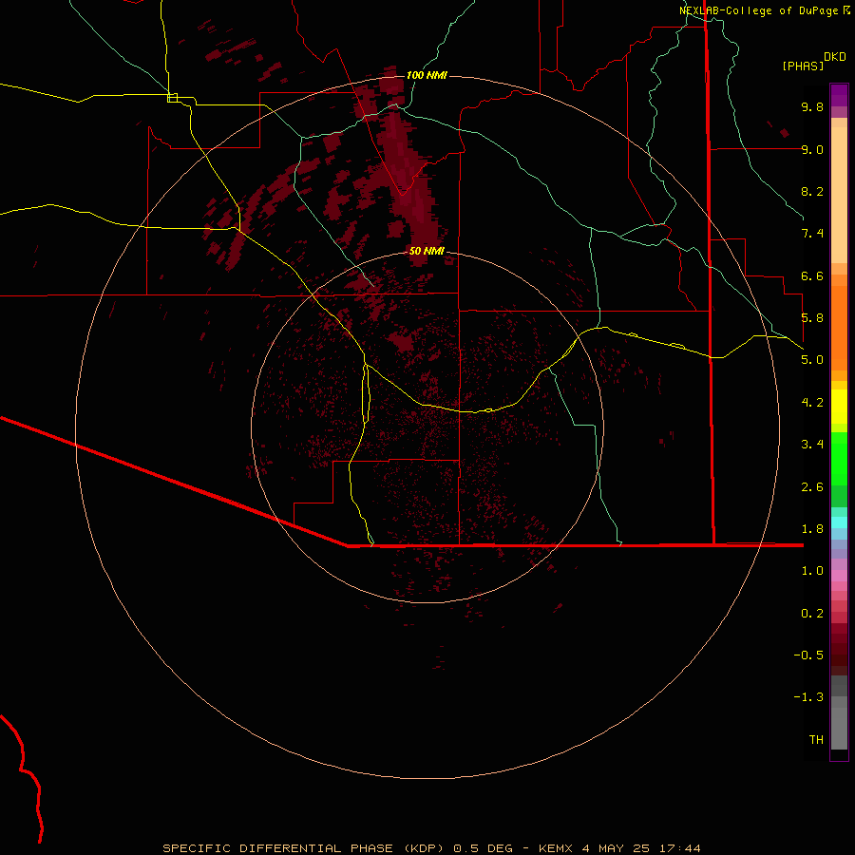This screenshot has height=855, width=855.
Task: Click the 3.4 scale value
Action: (812, 445)
